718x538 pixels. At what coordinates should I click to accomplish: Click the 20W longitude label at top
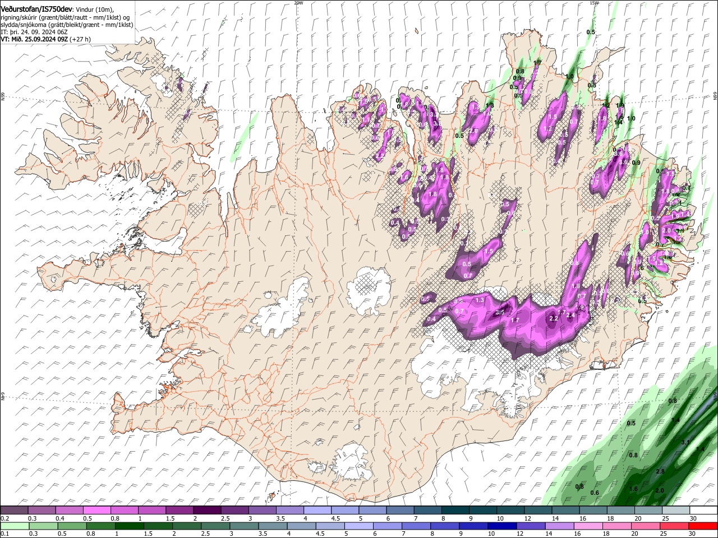pyautogui.click(x=298, y=3)
